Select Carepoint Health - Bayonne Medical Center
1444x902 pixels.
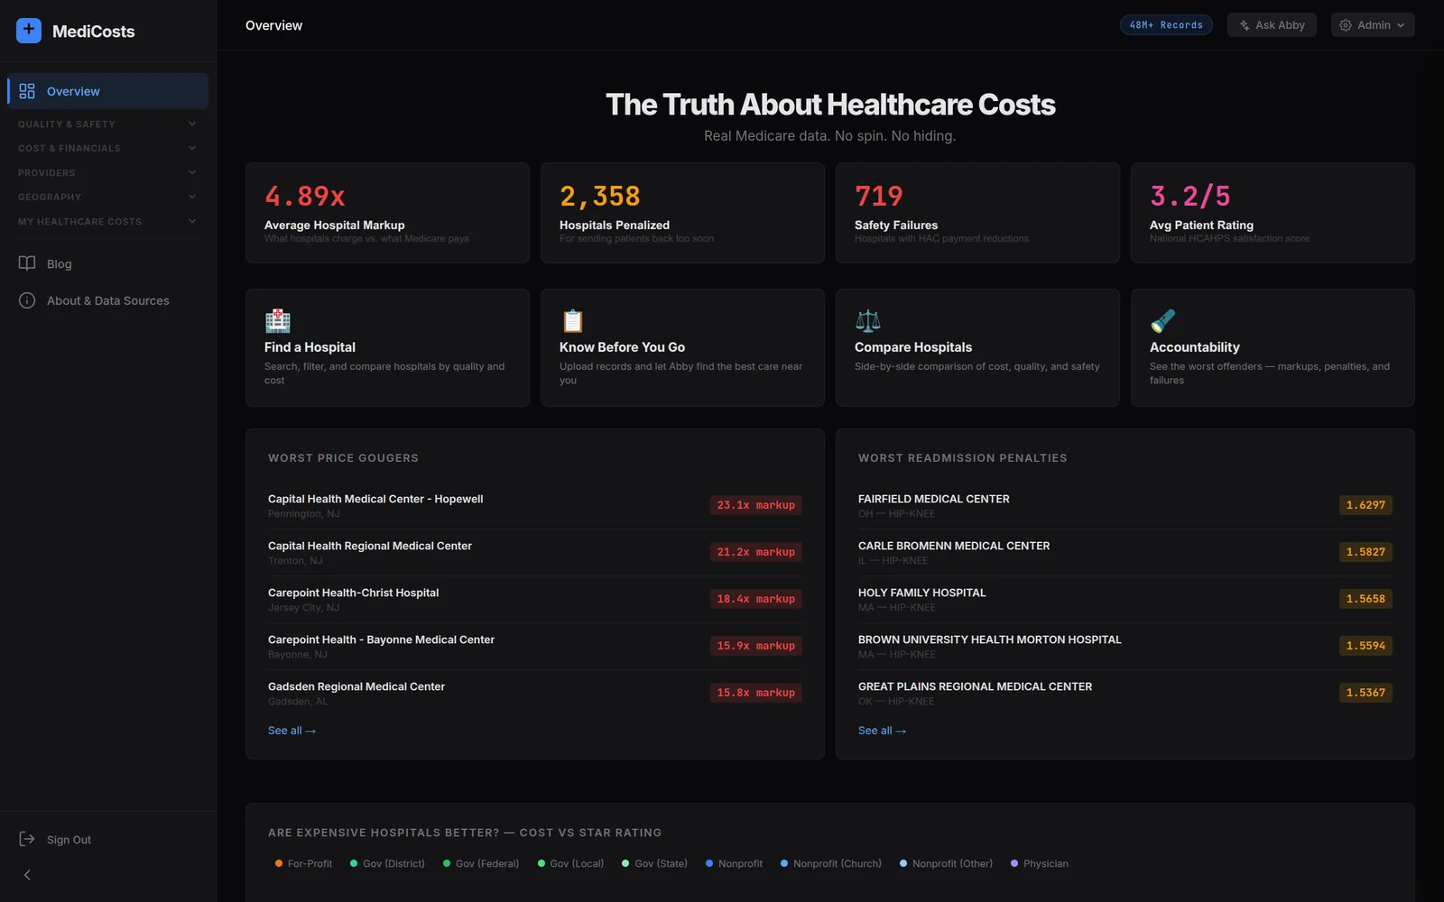534,646
